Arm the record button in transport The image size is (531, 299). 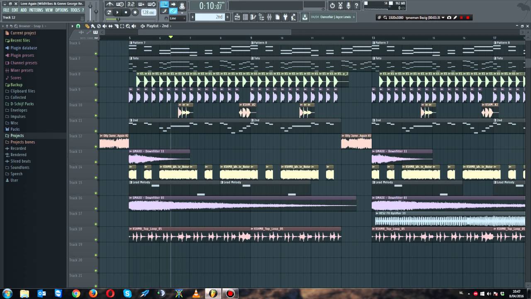pyautogui.click(x=135, y=12)
